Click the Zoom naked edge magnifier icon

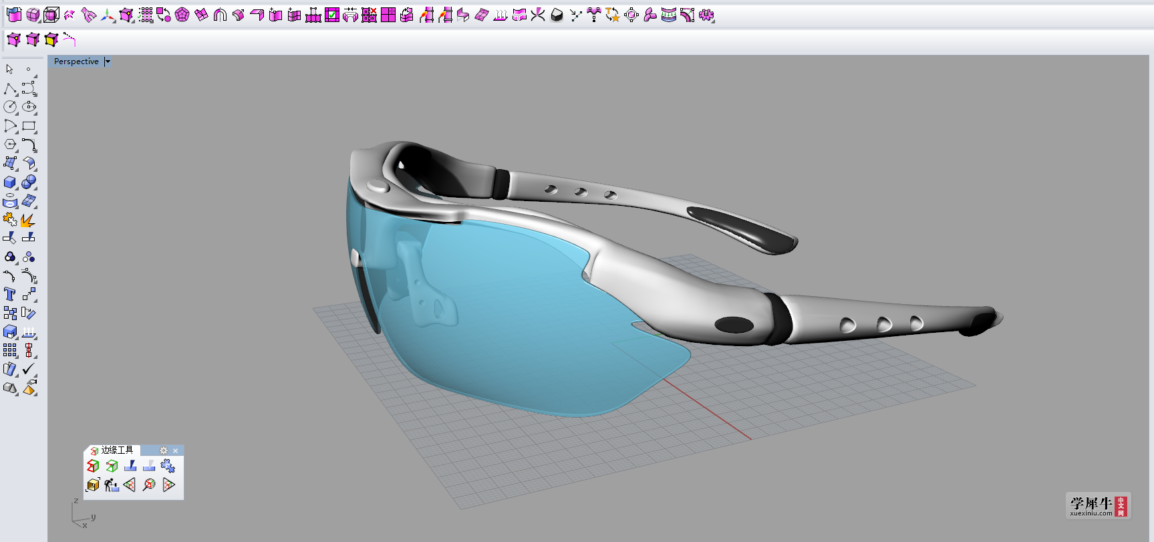point(149,485)
